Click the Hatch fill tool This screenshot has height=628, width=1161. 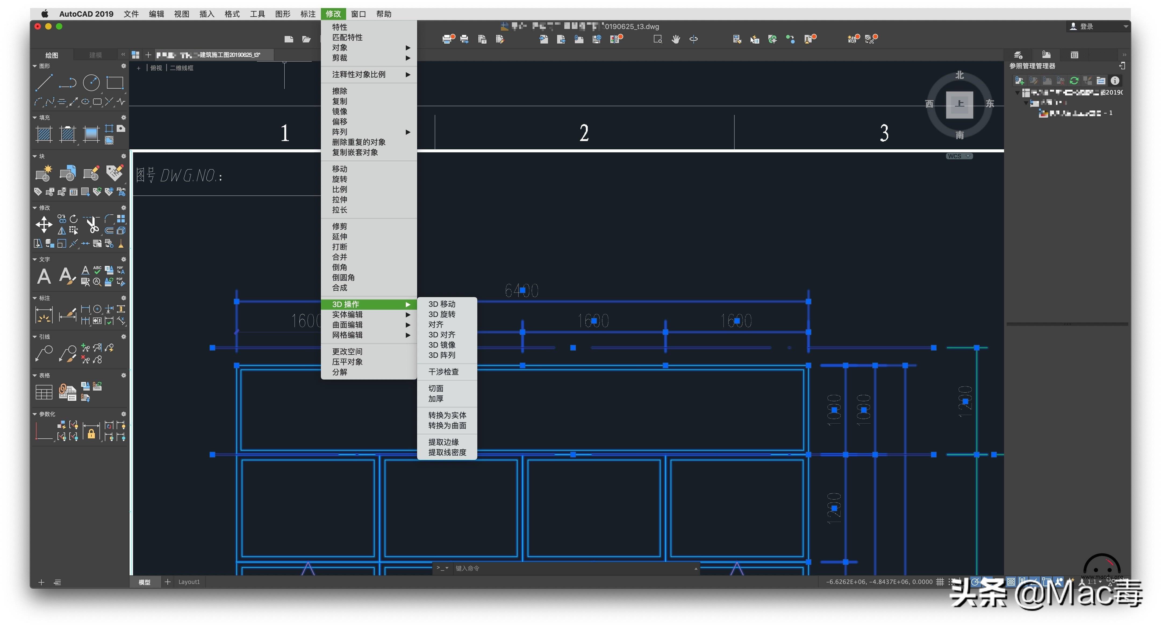44,134
